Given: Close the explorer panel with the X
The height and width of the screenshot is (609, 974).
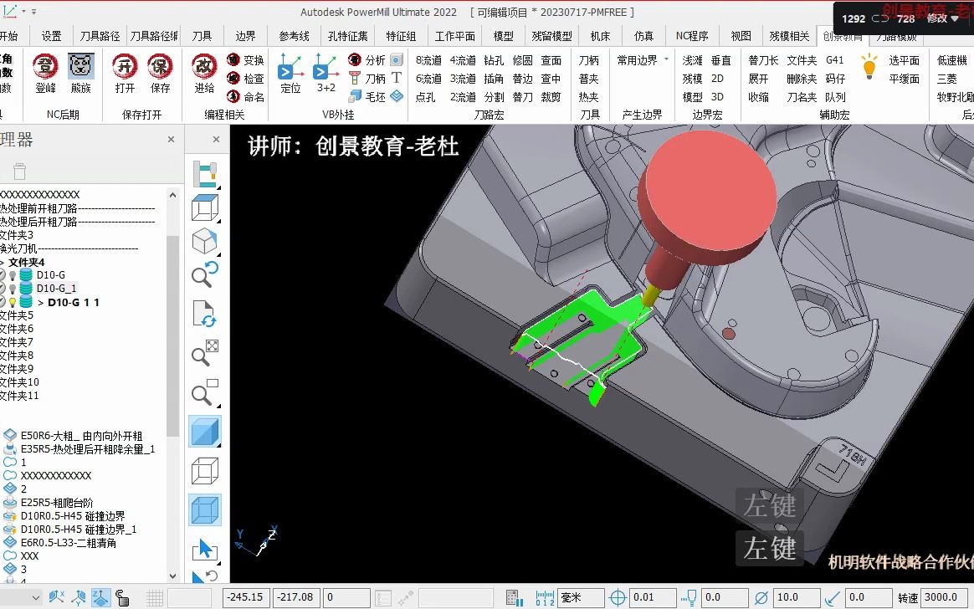Looking at the screenshot, I should click(171, 140).
